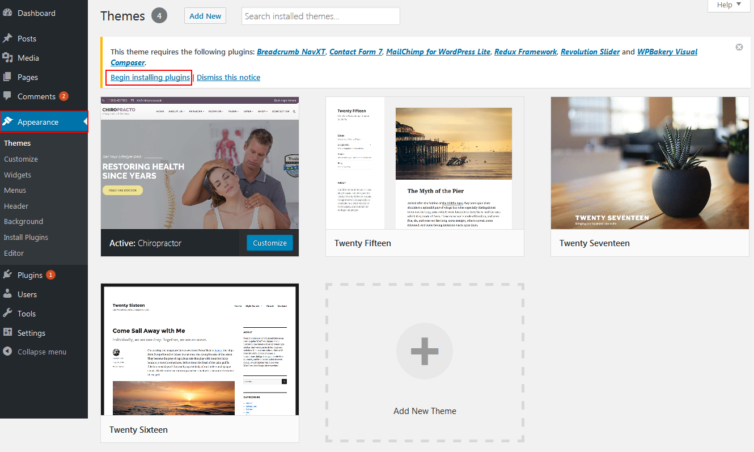
Task: Click the Plugins plug icon
Action: point(7,275)
